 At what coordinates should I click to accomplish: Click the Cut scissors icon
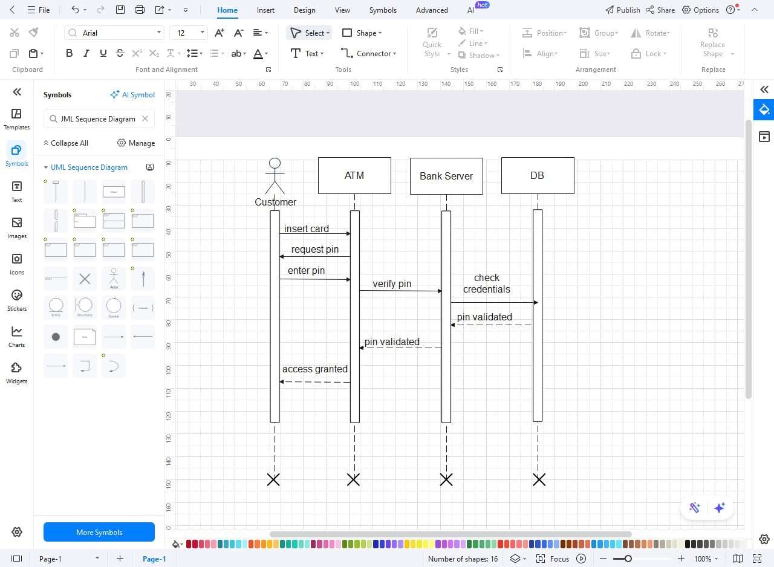15,33
